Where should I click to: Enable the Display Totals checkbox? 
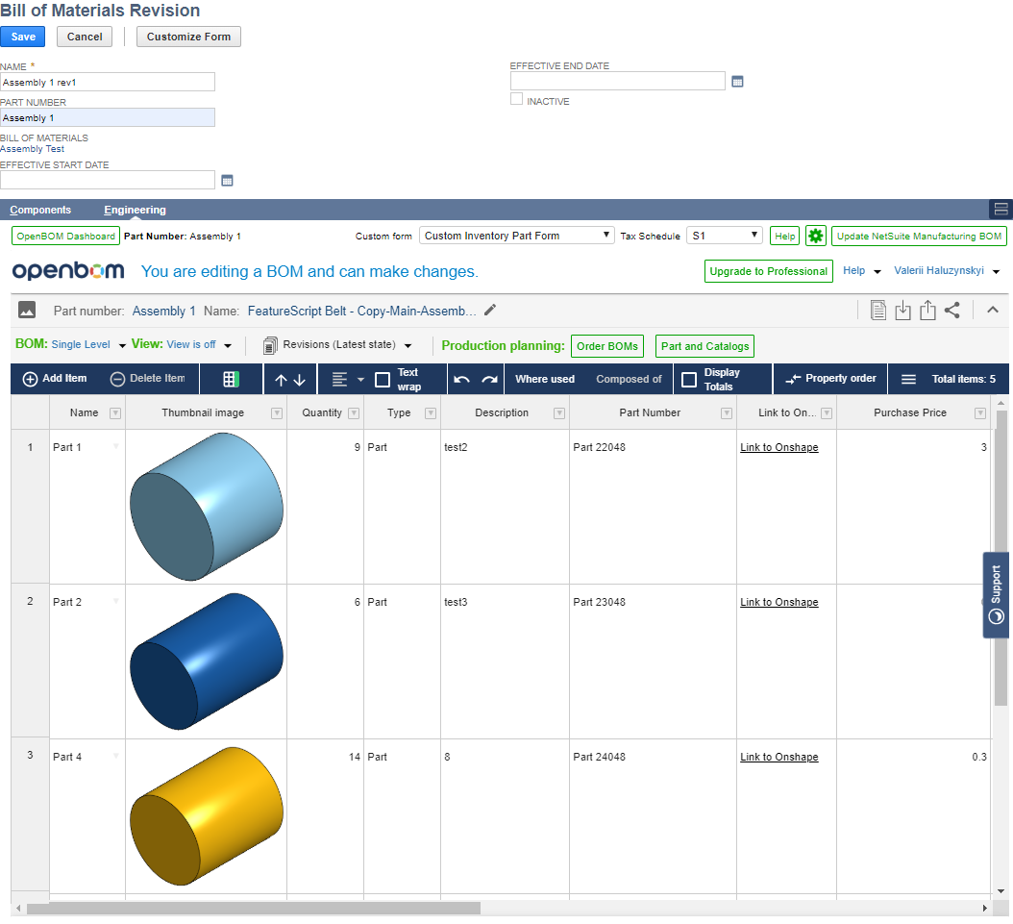click(x=689, y=379)
